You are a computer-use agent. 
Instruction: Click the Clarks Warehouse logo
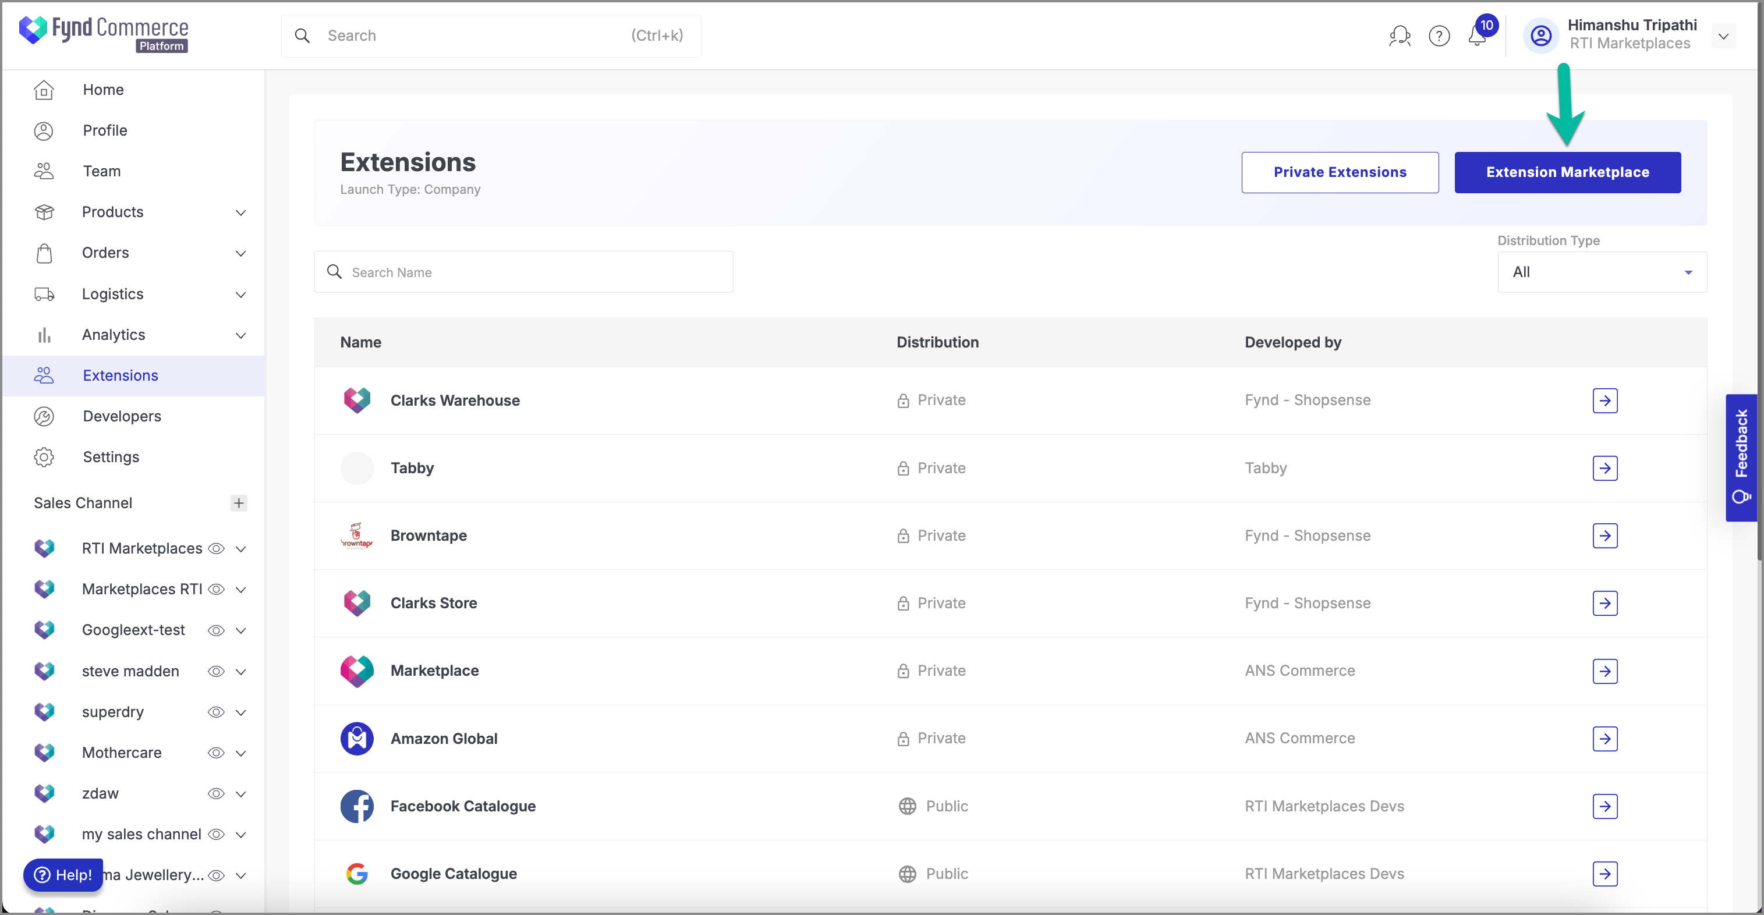(x=357, y=400)
